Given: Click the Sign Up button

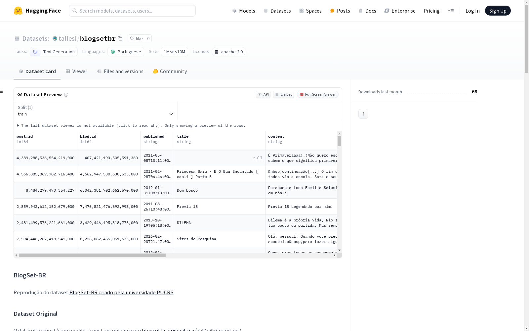Looking at the screenshot, I should tap(498, 11).
